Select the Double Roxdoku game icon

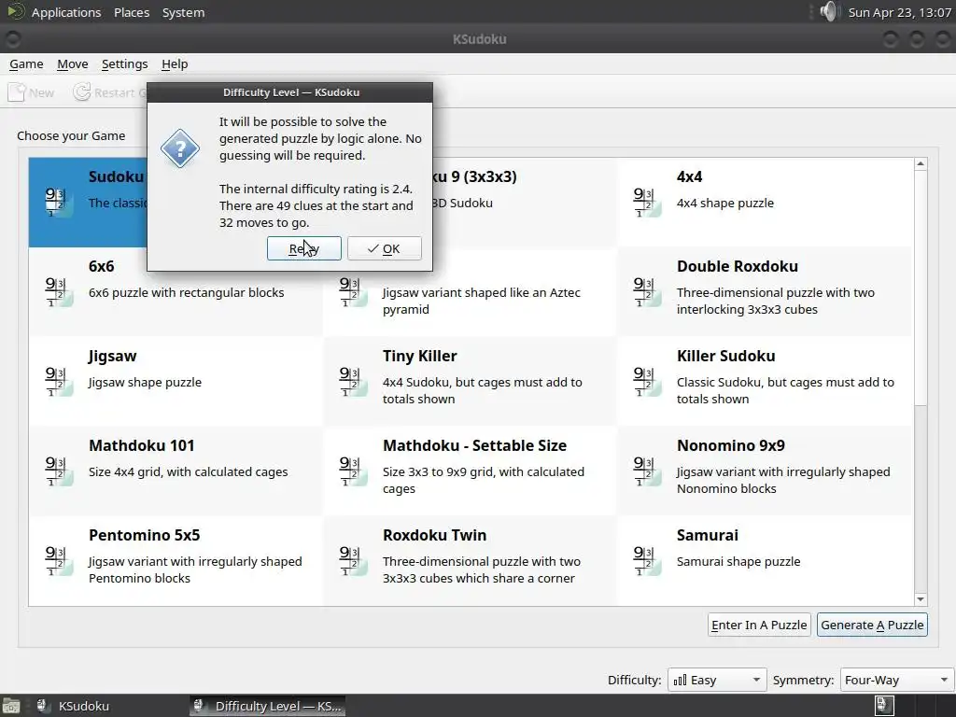(x=646, y=291)
